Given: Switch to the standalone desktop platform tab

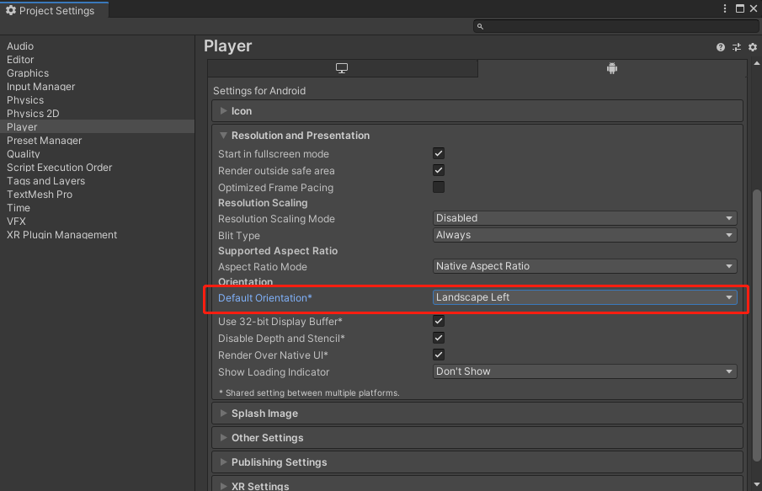Looking at the screenshot, I should point(342,68).
